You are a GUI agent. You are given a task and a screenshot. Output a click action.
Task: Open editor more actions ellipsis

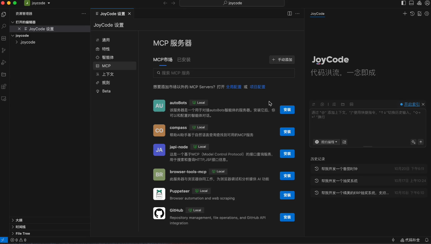297,13
